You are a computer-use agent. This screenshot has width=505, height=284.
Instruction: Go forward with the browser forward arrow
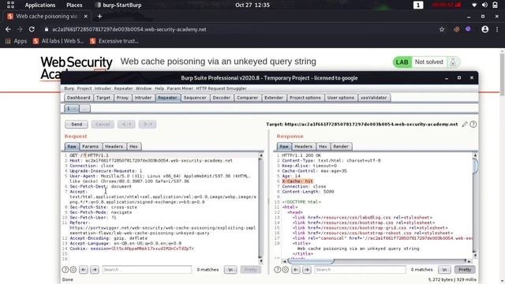[20, 29]
